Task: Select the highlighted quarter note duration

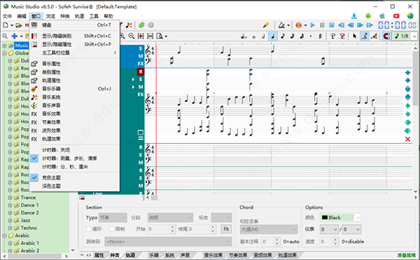Action: point(273,36)
